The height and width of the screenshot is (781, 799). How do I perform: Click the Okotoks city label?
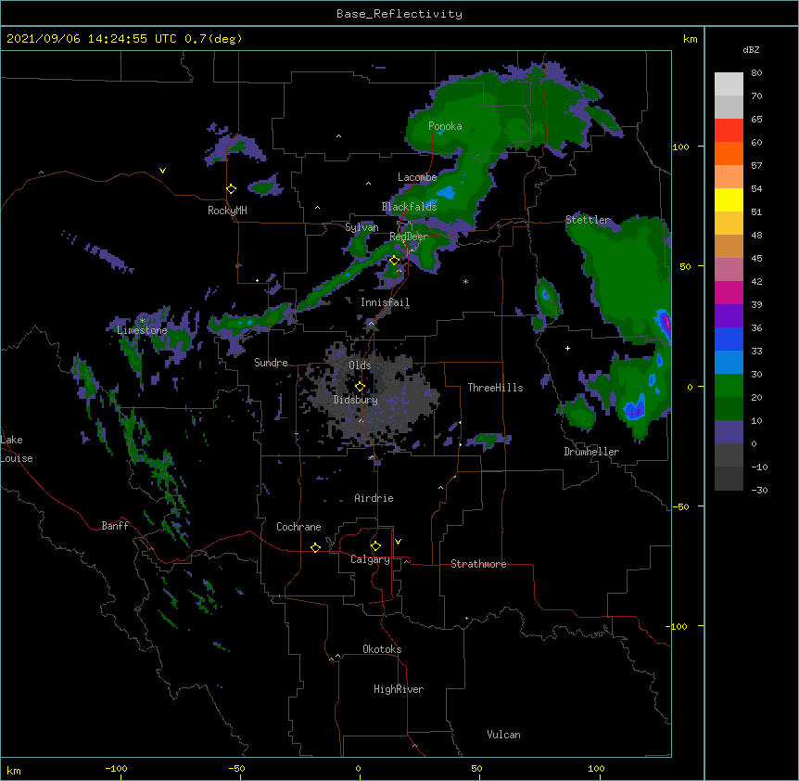382,649
